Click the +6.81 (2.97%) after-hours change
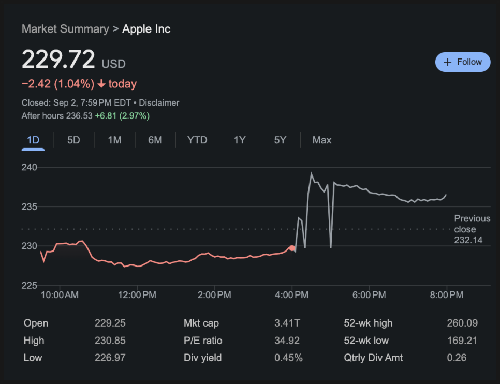This screenshot has height=384, width=500. [123, 116]
